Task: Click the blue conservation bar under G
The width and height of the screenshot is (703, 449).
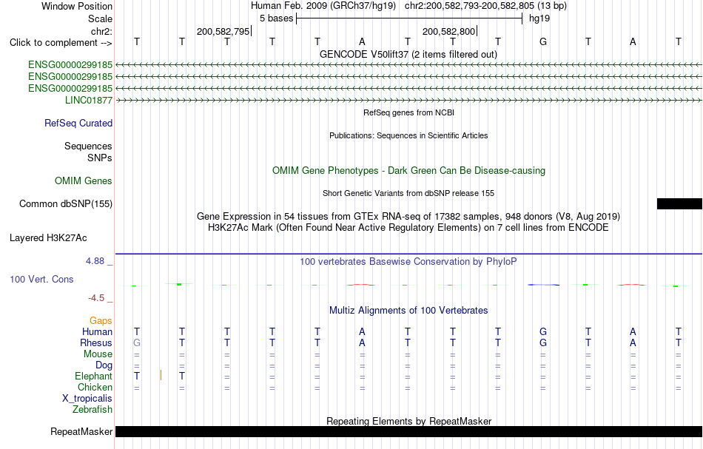Action: coord(543,285)
